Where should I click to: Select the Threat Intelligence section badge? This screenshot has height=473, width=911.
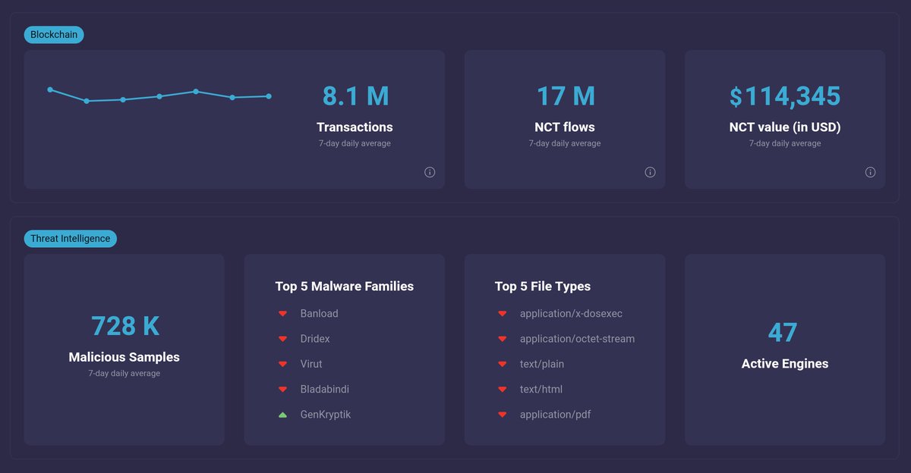(70, 238)
